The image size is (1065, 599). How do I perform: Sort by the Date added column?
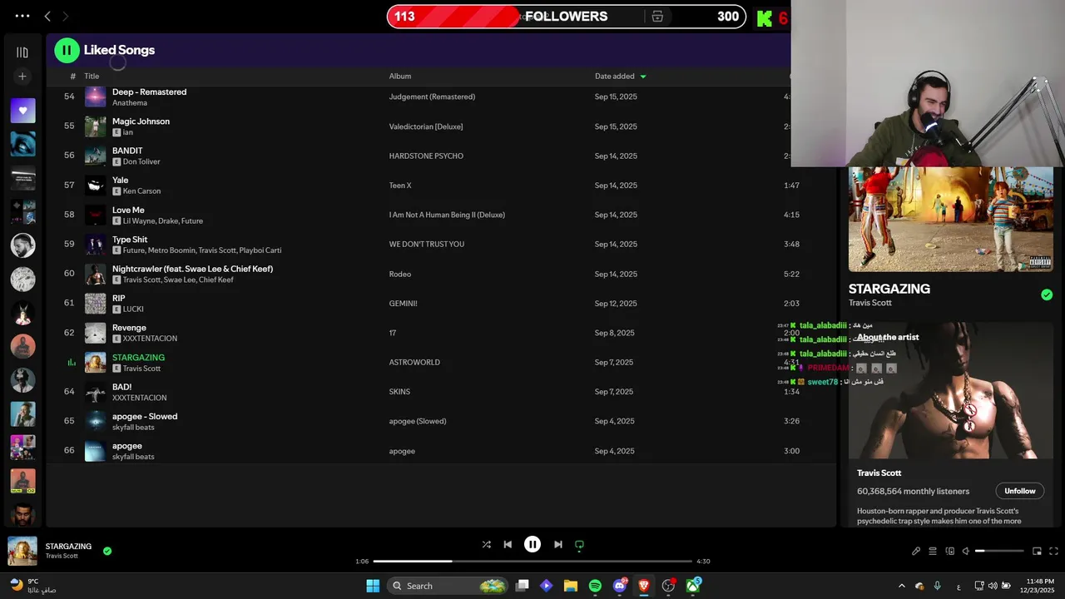614,77
